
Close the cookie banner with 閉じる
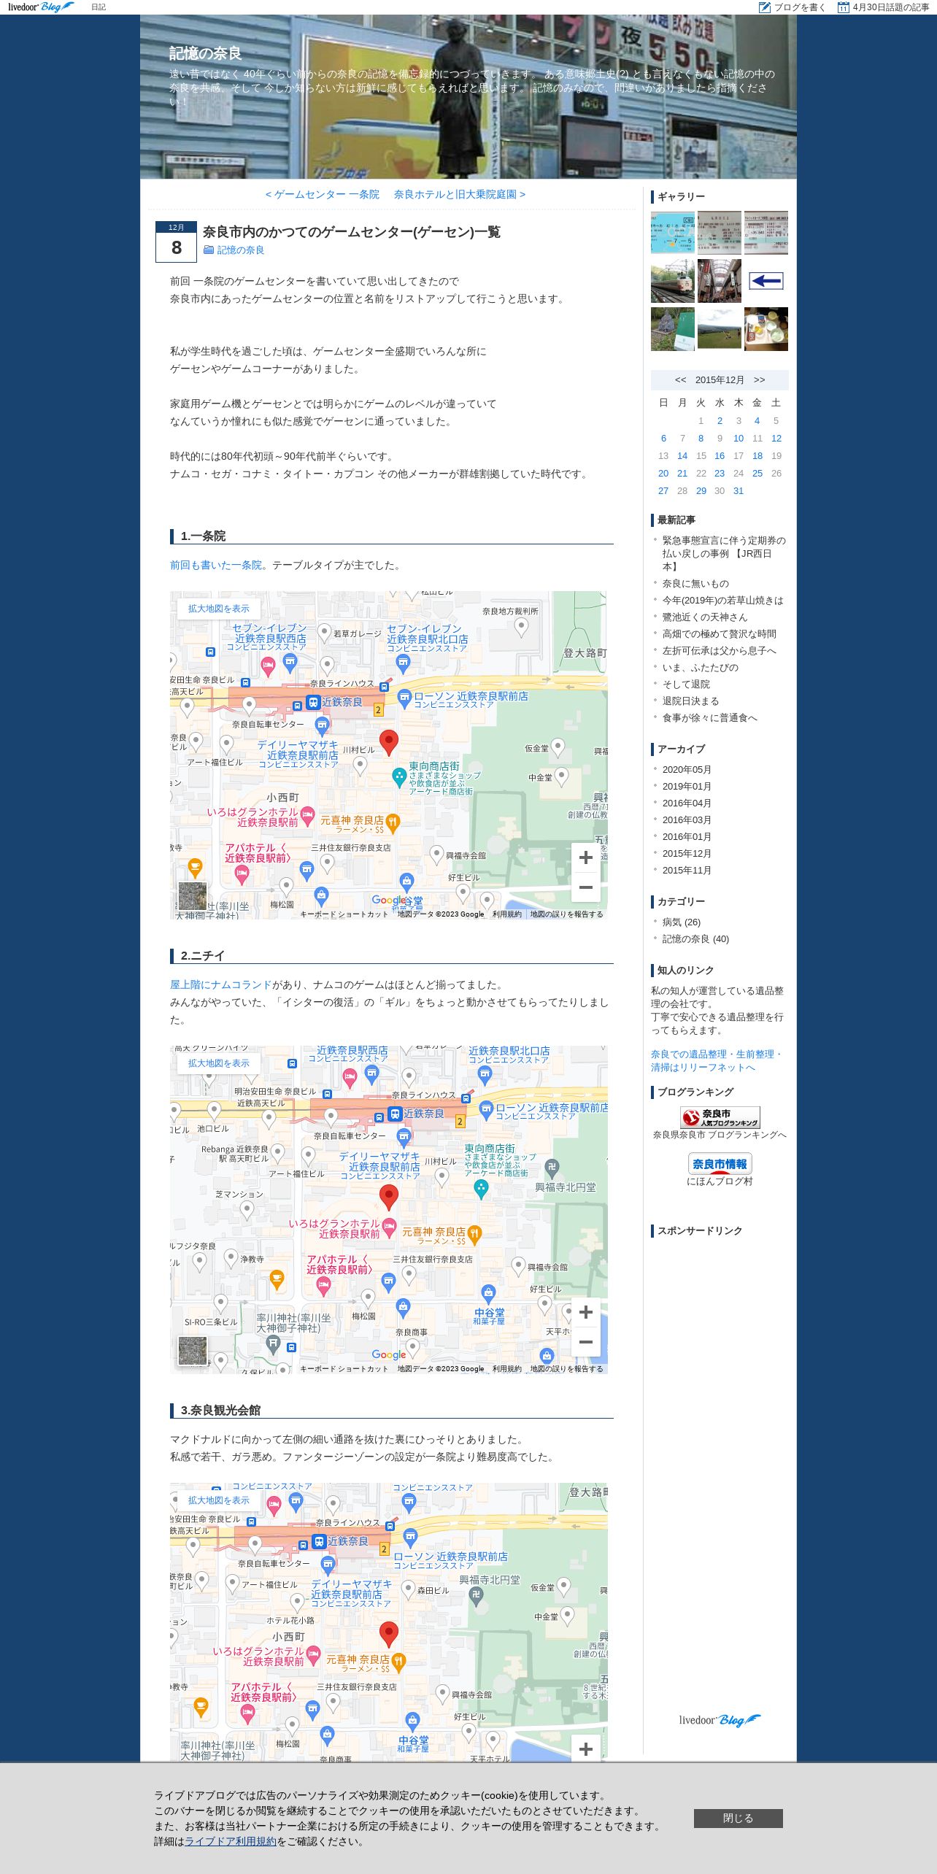(x=738, y=1819)
